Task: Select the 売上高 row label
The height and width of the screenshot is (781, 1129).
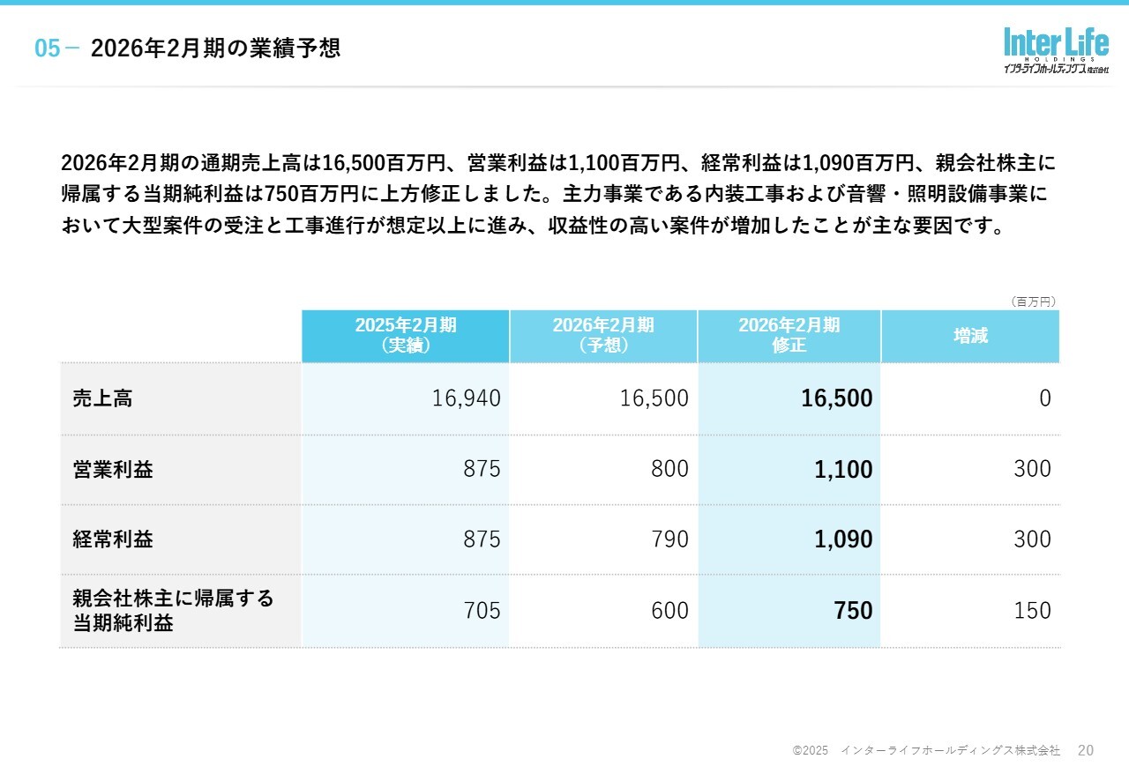Action: tap(102, 398)
